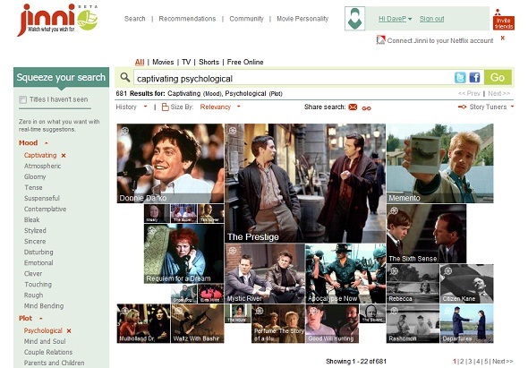This screenshot has height=368, width=528.
Task: Open the Waltz With Bashir thumbnail
Action: pyautogui.click(x=197, y=323)
